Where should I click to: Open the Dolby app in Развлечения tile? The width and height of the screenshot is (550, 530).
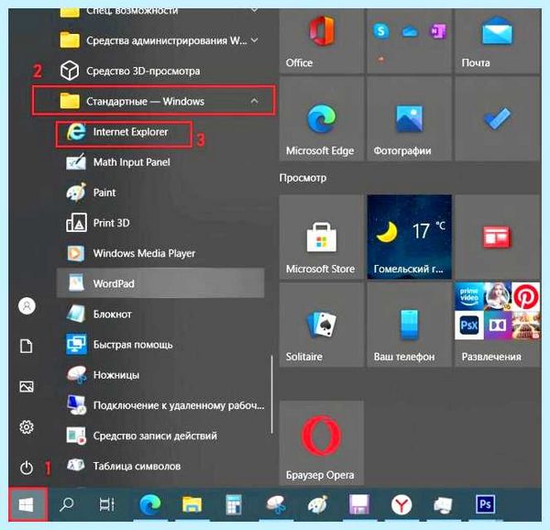click(x=498, y=326)
